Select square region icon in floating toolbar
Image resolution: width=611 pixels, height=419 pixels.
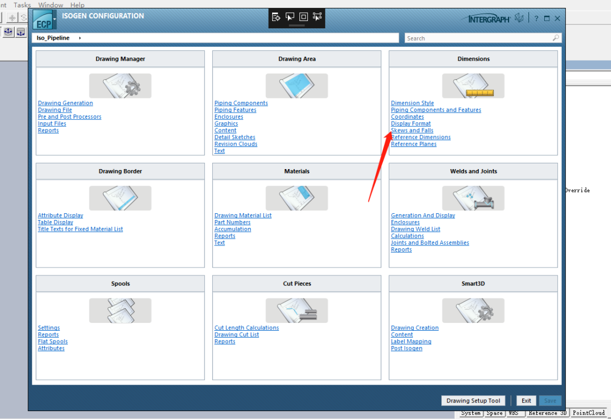click(x=304, y=17)
